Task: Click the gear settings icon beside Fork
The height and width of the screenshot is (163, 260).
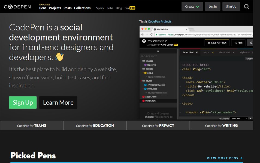Action: click(x=251, y=43)
